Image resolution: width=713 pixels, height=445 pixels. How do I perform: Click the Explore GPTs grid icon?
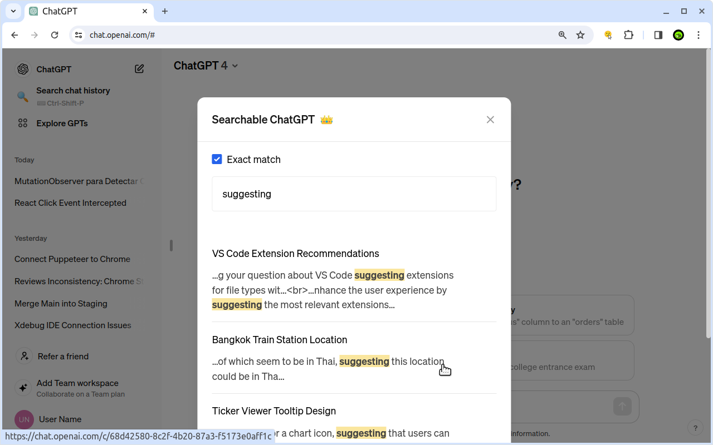[x=23, y=123]
